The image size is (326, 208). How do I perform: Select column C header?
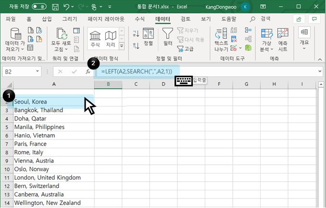[x=136, y=84]
